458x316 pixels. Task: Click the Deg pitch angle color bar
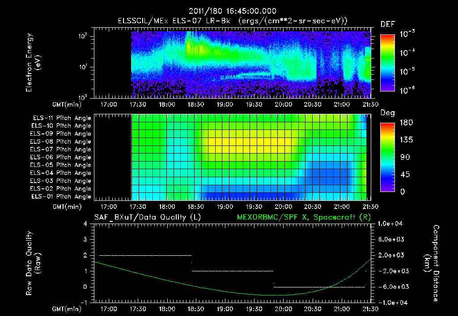[387, 158]
